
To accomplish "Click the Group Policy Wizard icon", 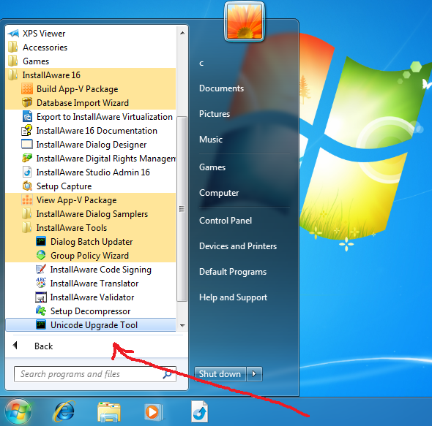I will pyautogui.click(x=41, y=256).
